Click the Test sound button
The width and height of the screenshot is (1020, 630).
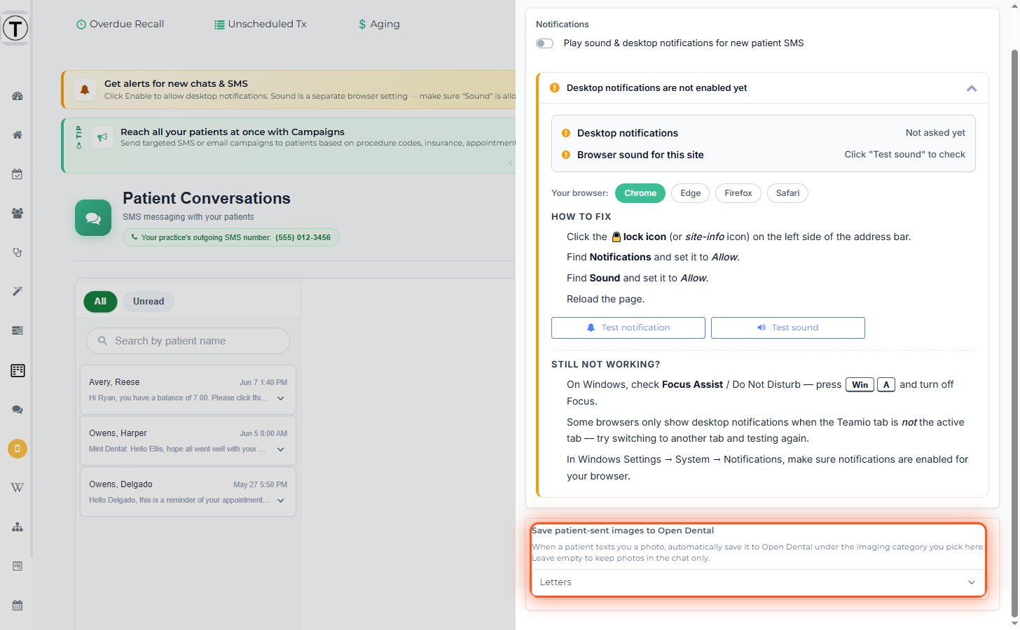tap(788, 328)
